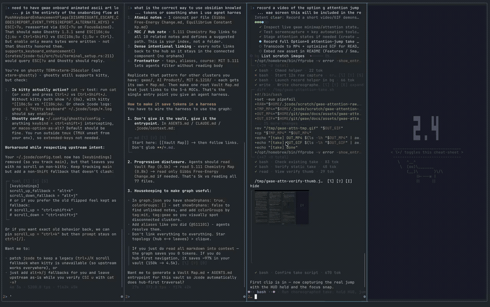Click the orange heading 'How to make it save tokens in a harness'
The image size is (490, 307).
tap(171, 105)
